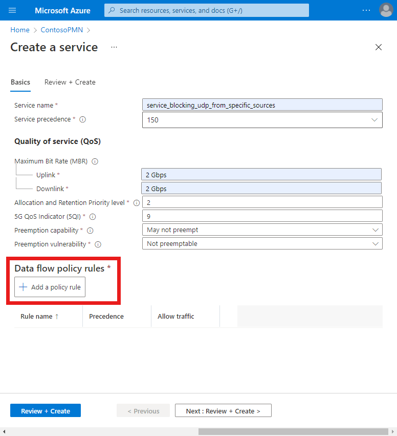Select the Basics tab
This screenshot has height=436, width=397.
click(20, 82)
